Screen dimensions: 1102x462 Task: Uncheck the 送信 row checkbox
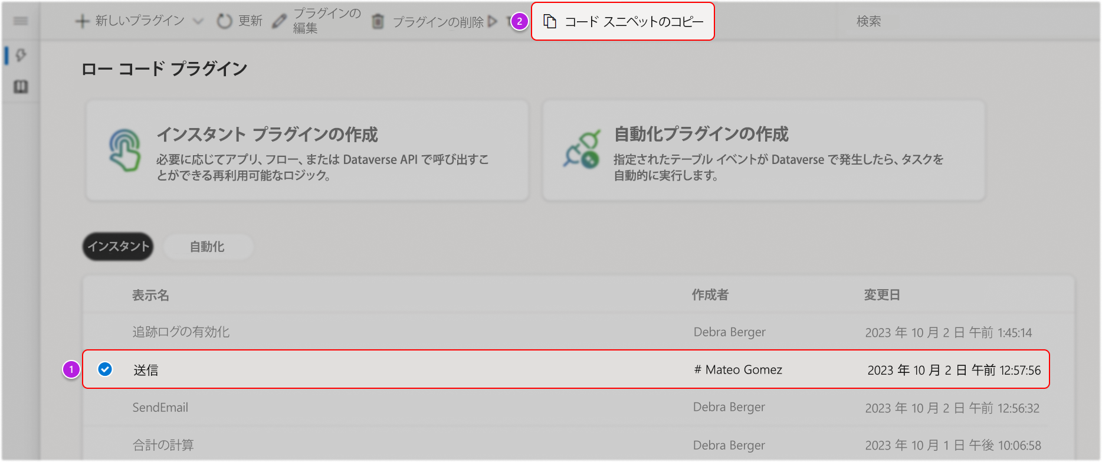coord(105,369)
